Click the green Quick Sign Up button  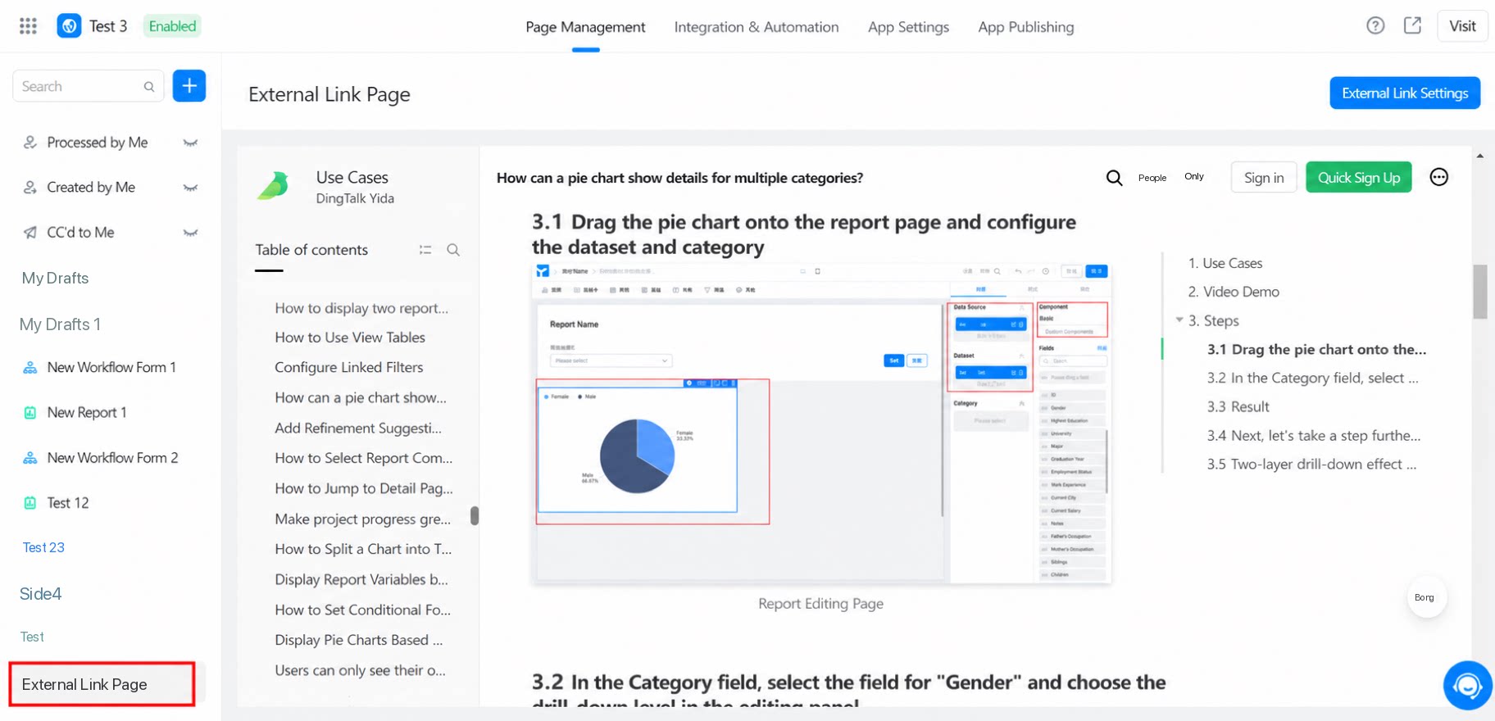tap(1358, 178)
